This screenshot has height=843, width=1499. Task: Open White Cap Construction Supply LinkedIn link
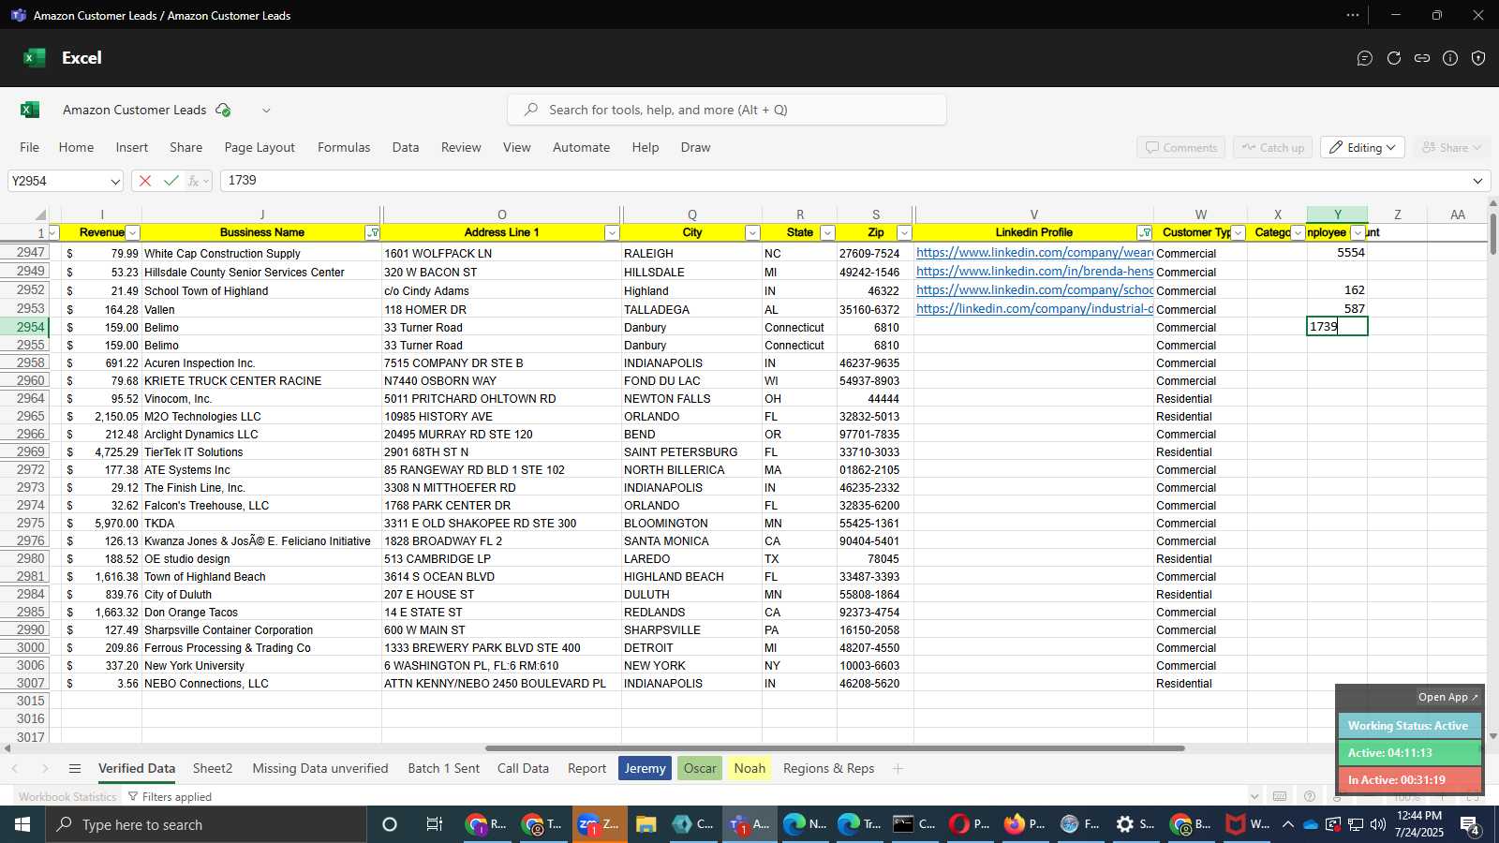1034,253
